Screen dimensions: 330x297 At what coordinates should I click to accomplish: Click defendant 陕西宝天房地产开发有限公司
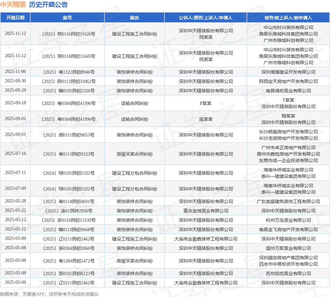(x=288, y=81)
